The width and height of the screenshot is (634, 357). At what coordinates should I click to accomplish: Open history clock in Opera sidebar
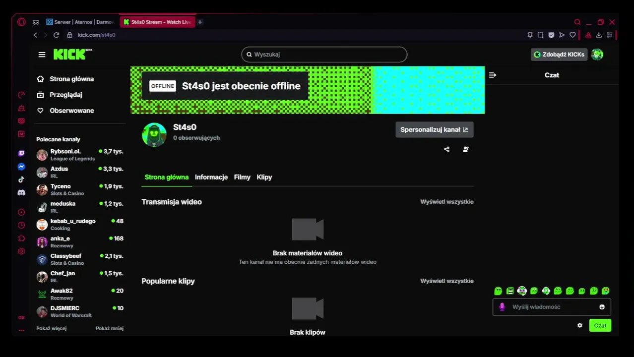(21, 225)
